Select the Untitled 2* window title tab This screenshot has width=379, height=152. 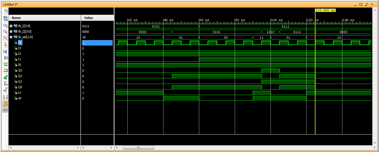[x=11, y=4]
